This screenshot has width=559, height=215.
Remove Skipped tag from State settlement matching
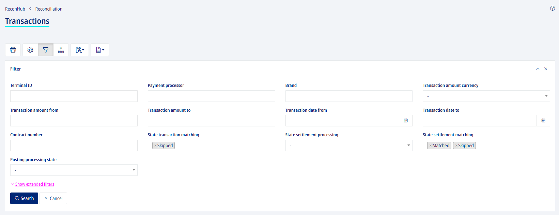[x=456, y=145]
